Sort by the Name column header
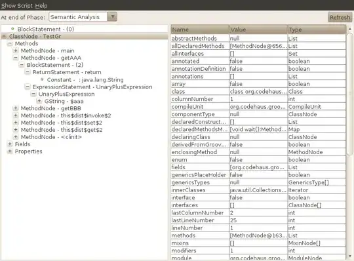 pyautogui.click(x=200, y=30)
